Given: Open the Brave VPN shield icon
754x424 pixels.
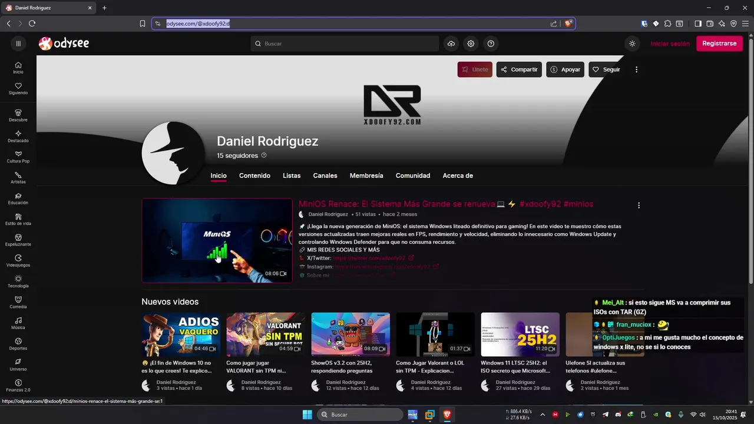Looking at the screenshot, I should coord(733,24).
